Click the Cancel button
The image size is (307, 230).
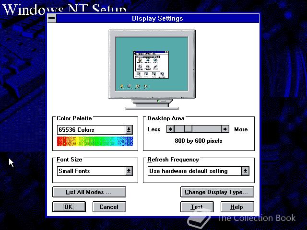tap(109, 207)
